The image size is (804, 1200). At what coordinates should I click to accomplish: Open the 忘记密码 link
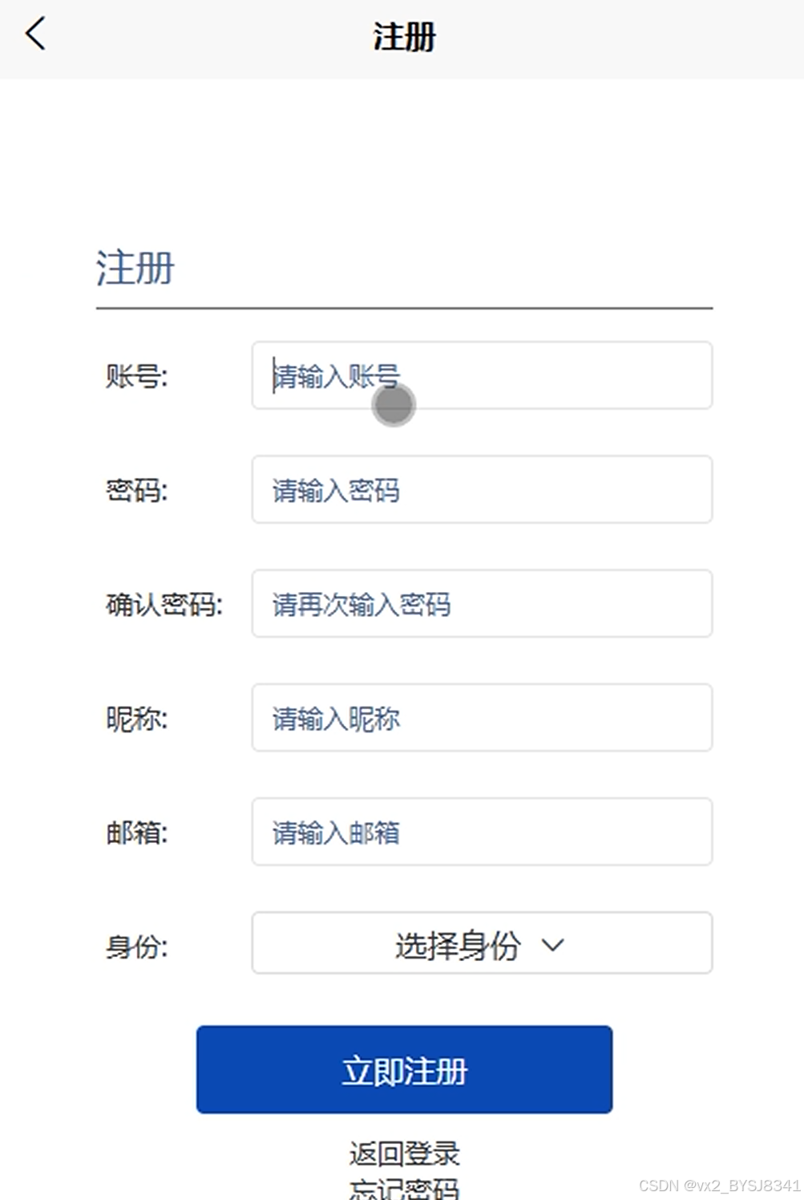click(404, 1189)
